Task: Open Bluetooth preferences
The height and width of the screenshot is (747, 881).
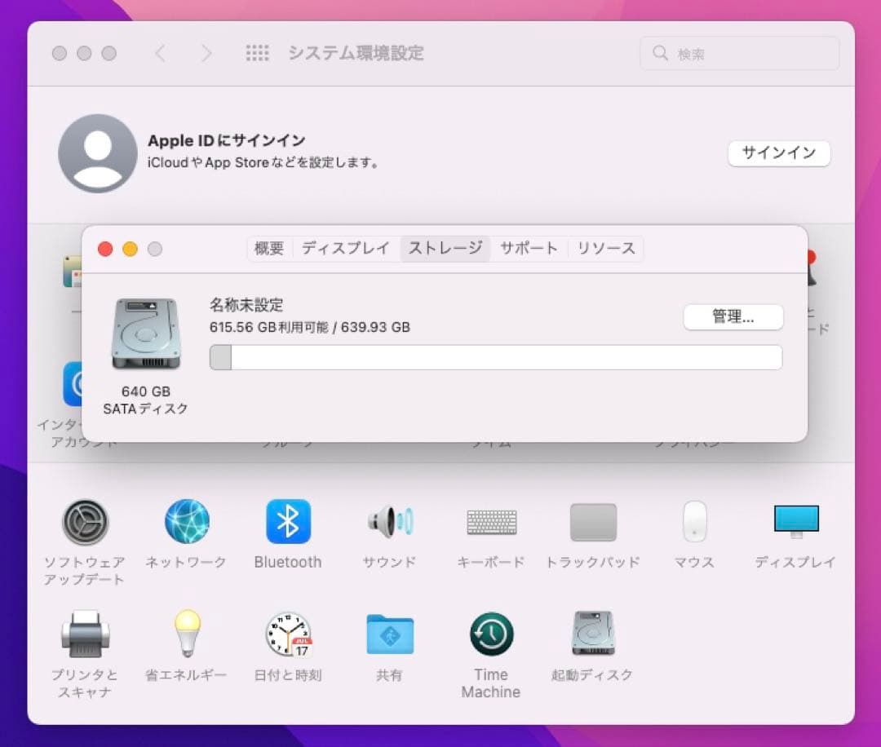Action: tap(287, 523)
